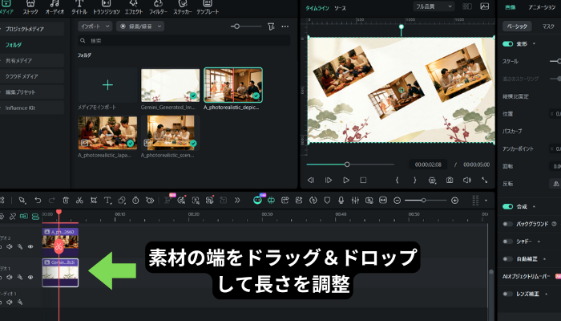Toggle the 合成 compositing switch
The image size is (561, 321).
tap(507, 206)
